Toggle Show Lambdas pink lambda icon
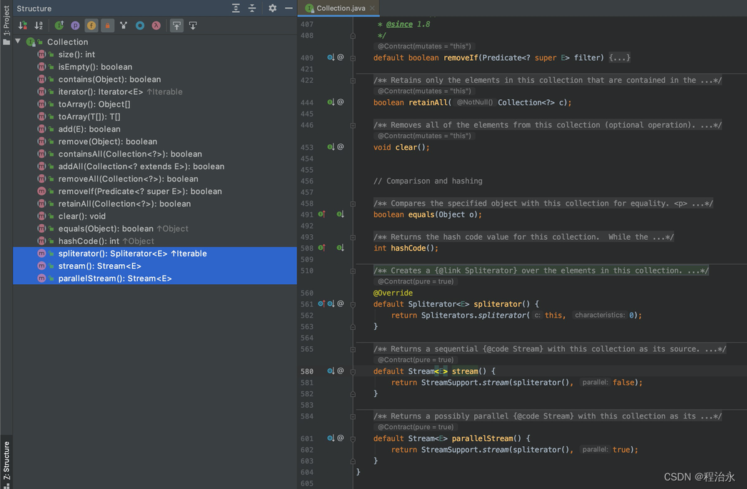 (x=156, y=26)
